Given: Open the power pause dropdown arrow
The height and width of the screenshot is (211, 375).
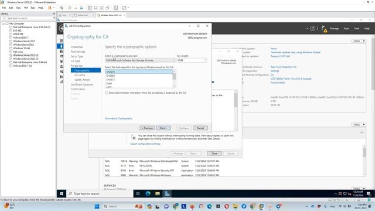Looking at the screenshot, I should [x=54, y=8].
